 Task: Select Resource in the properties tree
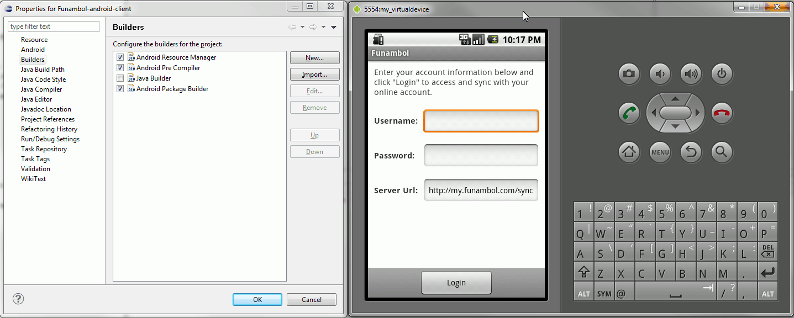pos(34,40)
